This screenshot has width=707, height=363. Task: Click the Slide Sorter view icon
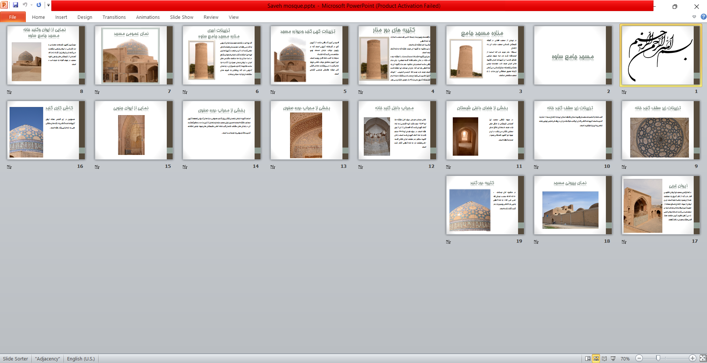click(596, 359)
